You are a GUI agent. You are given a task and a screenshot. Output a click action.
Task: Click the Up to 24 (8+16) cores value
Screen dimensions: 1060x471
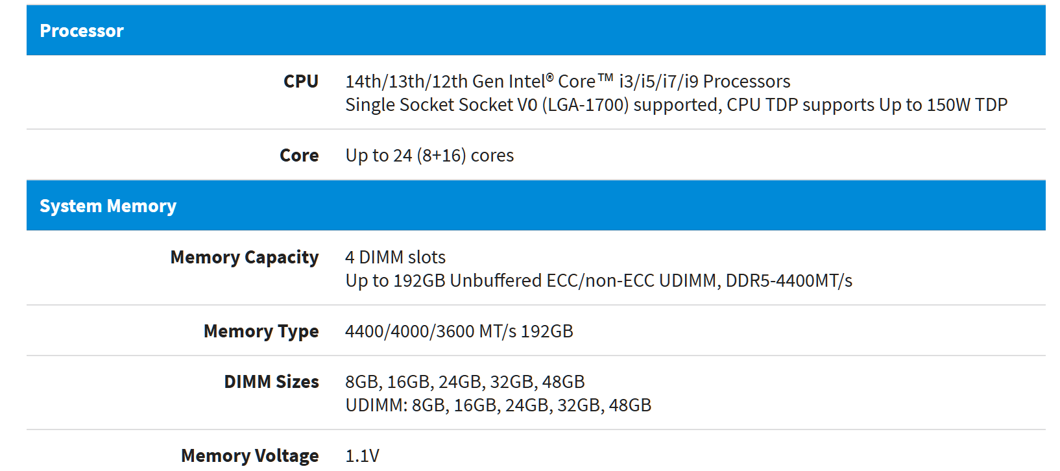point(429,156)
